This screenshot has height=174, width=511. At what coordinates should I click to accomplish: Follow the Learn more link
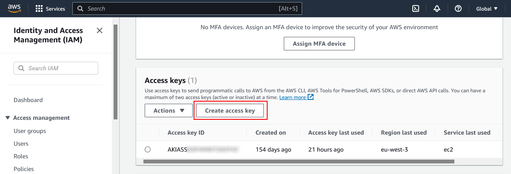click(292, 97)
